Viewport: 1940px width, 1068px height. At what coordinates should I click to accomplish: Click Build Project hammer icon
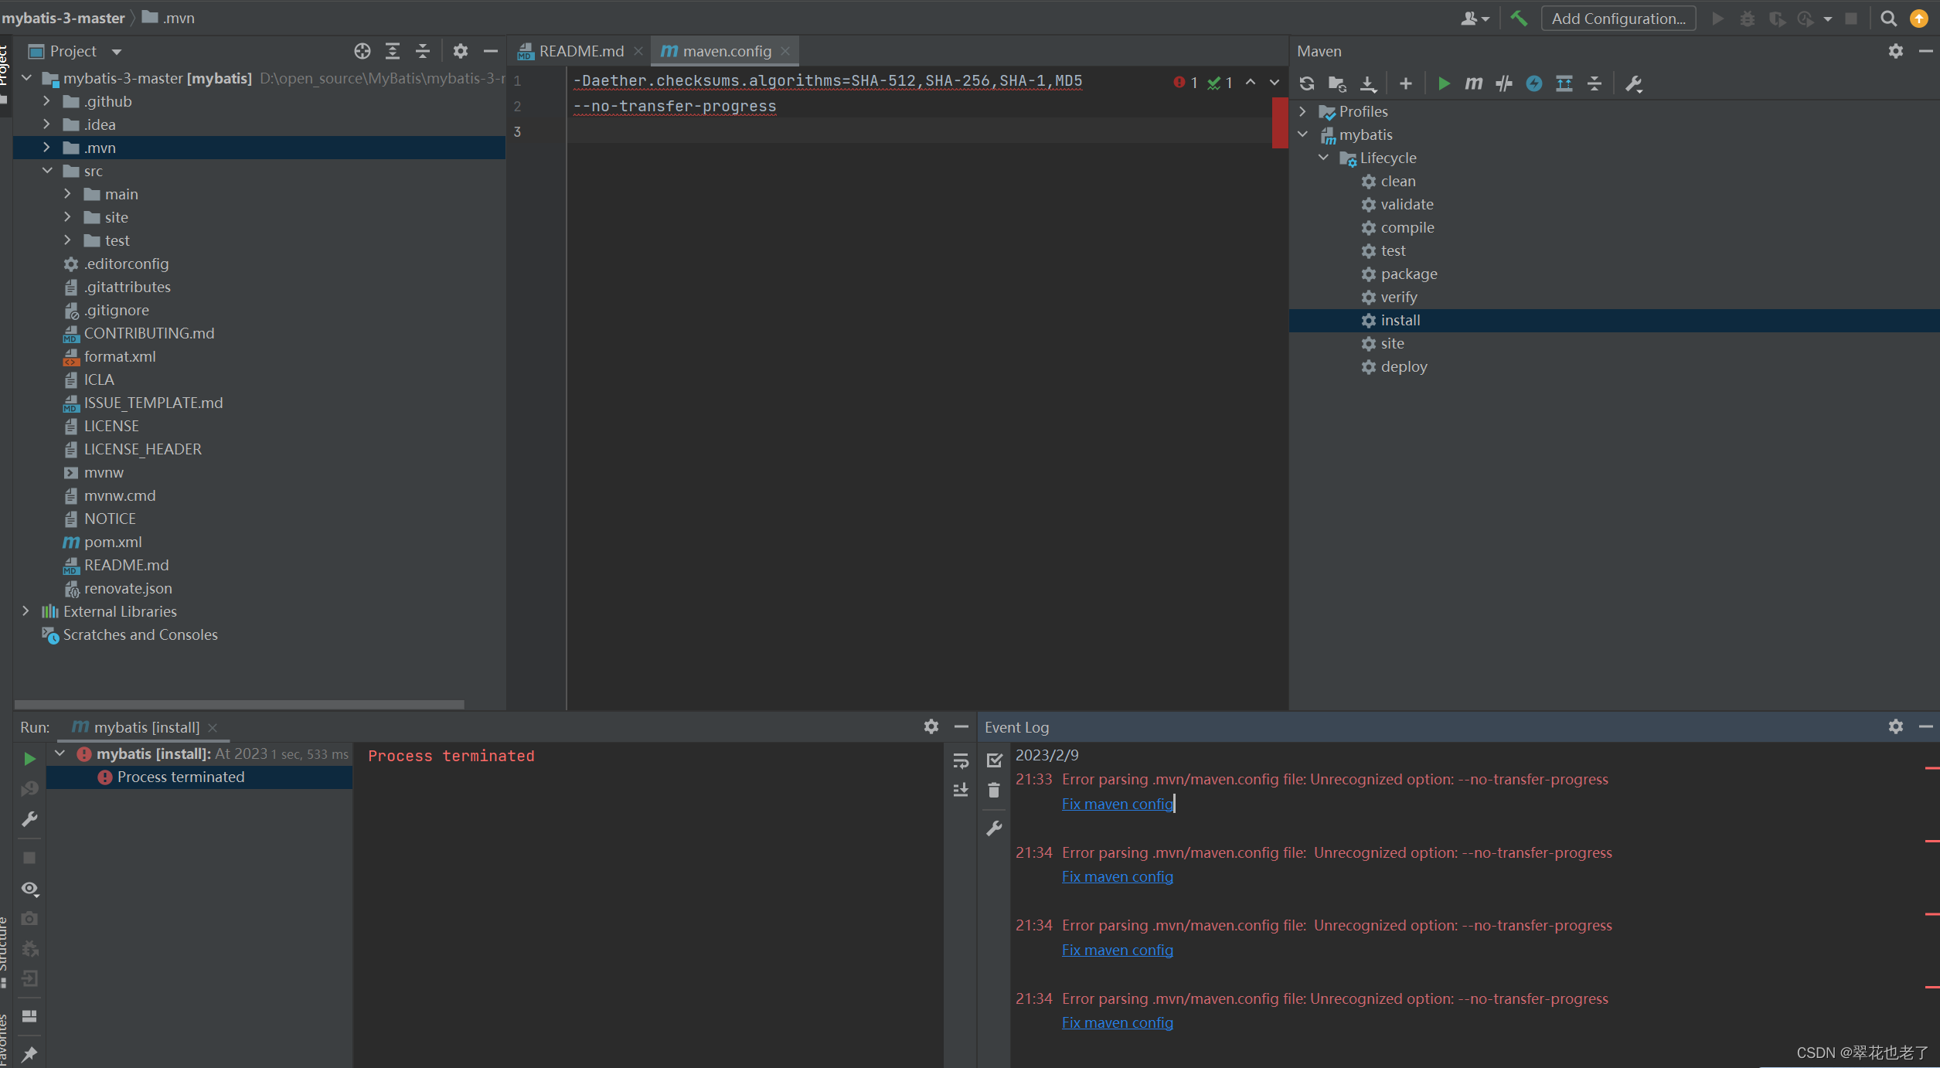click(x=1519, y=19)
